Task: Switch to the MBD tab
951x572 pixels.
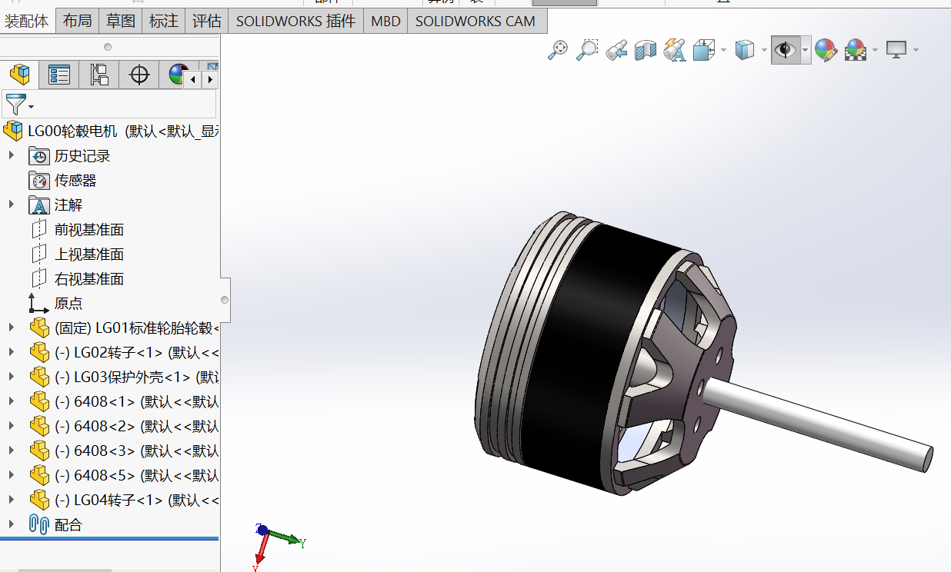Action: click(385, 22)
